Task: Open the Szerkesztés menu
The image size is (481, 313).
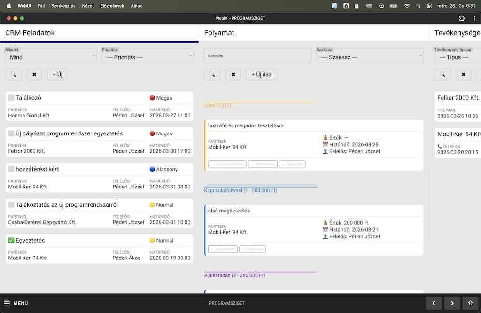Action: pyautogui.click(x=63, y=6)
